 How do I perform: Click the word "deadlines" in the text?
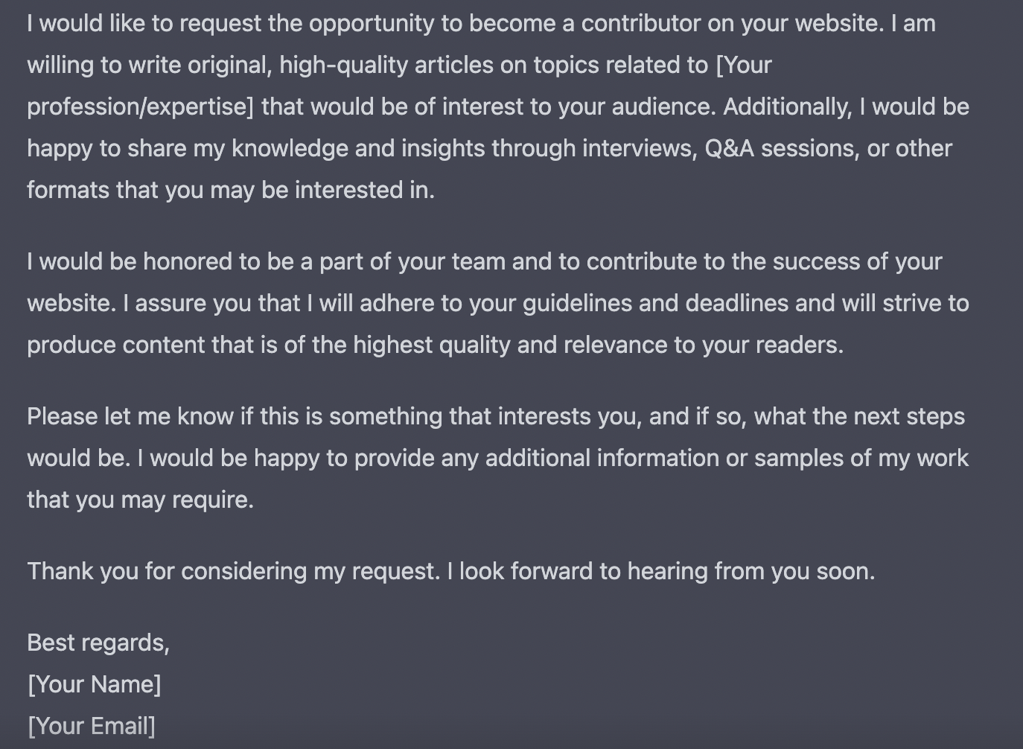click(x=736, y=303)
